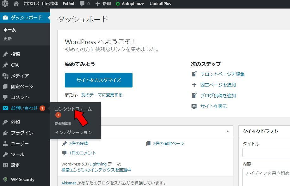This screenshot has height=186, width=290.
Task: Open the UpdraftPlus admin bar menu
Action: tap(160, 4)
